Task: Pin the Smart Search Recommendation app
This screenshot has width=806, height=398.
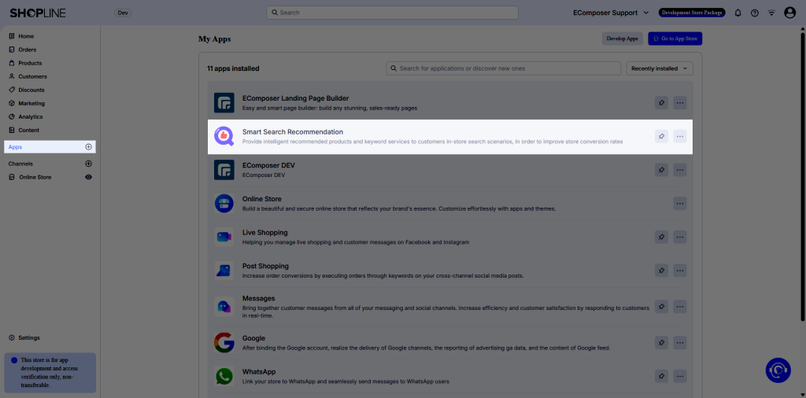Action: (x=661, y=137)
